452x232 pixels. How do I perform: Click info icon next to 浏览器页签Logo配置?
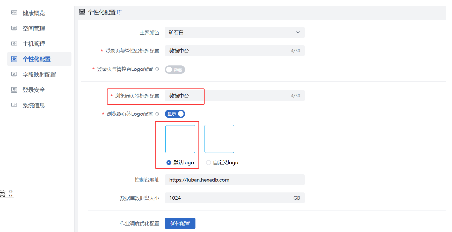[x=157, y=114]
